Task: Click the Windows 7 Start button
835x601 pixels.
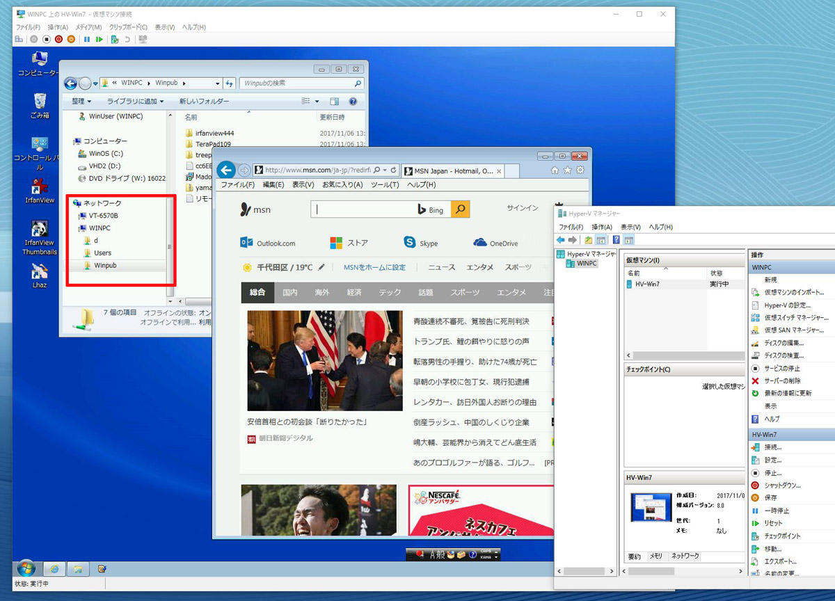Action: point(26,568)
